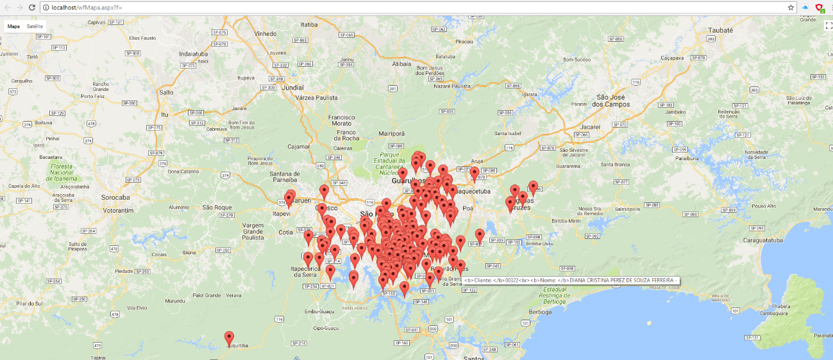Image resolution: width=833 pixels, height=360 pixels.
Task: Click the Ibiúna town label
Action: [189, 252]
